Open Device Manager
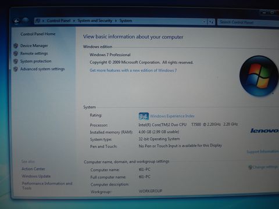Viewport: 279px width, 209px height. click(34, 46)
